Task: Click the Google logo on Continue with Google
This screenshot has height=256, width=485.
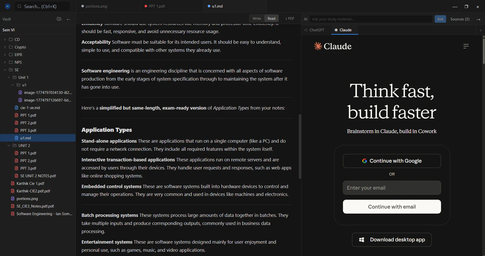Action: [364, 161]
